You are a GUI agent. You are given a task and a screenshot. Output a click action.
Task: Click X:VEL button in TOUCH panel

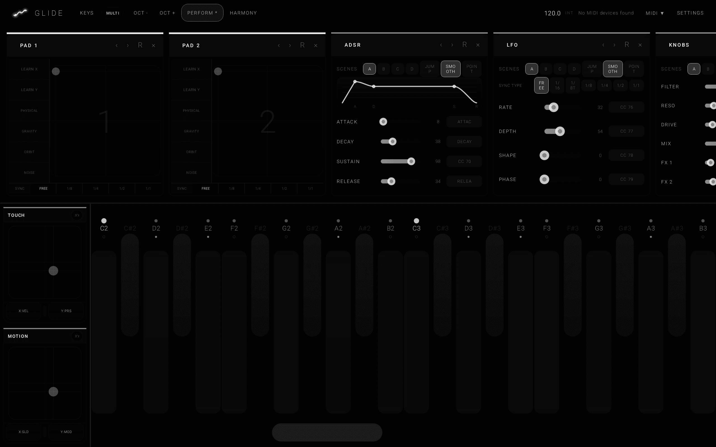click(23, 311)
